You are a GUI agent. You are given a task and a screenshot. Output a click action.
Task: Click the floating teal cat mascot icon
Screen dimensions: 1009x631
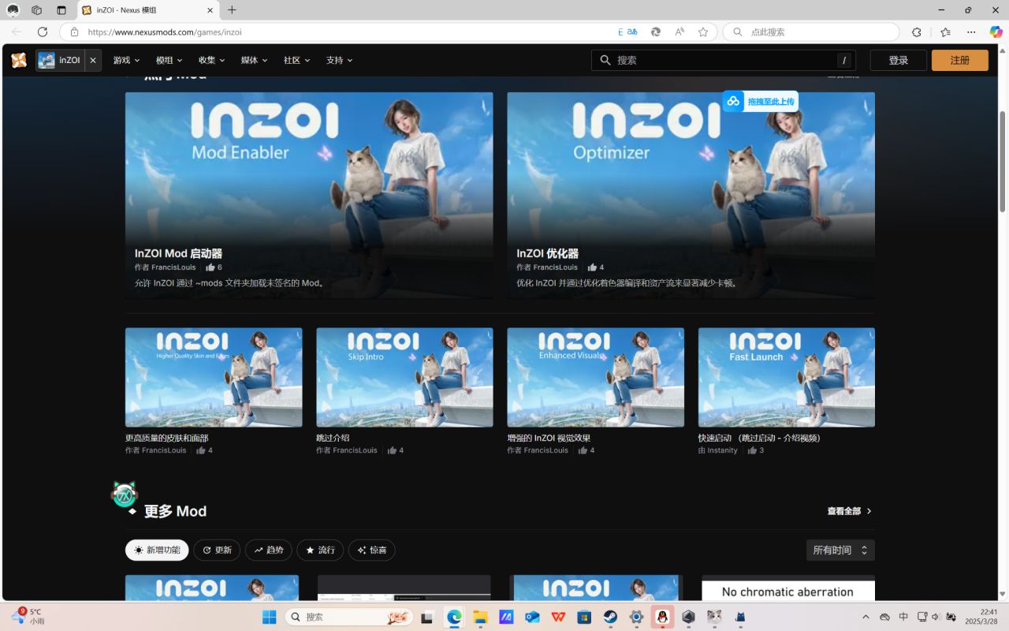pyautogui.click(x=124, y=495)
